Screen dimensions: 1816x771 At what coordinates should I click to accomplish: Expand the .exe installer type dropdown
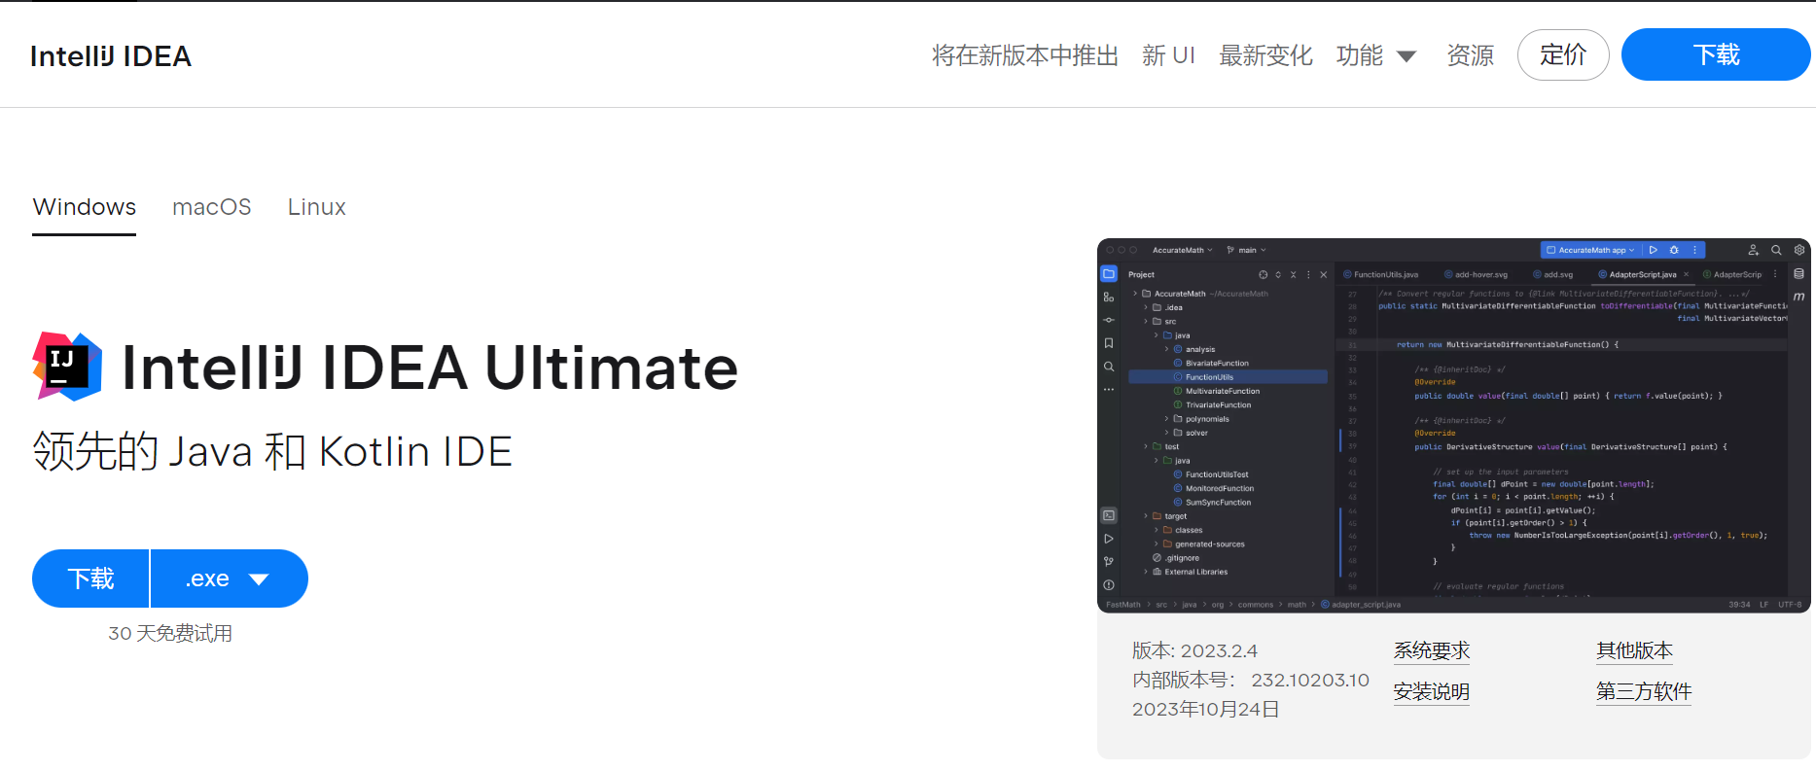[230, 578]
